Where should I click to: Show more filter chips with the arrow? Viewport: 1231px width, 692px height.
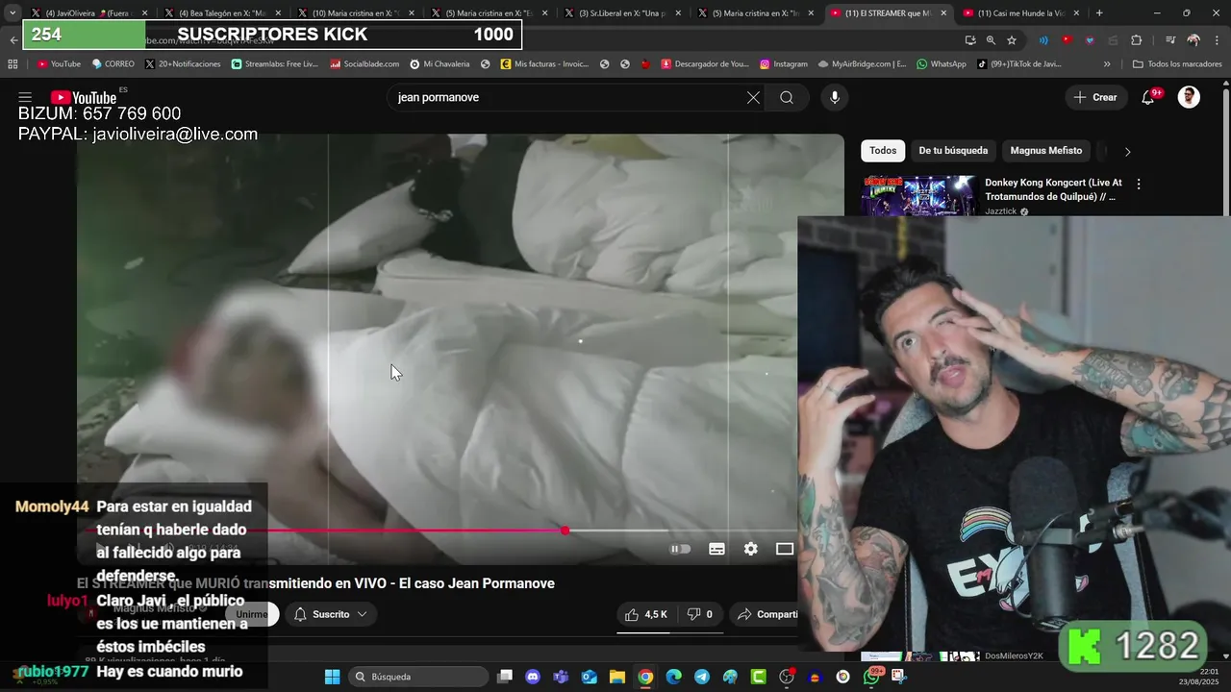click(x=1127, y=151)
